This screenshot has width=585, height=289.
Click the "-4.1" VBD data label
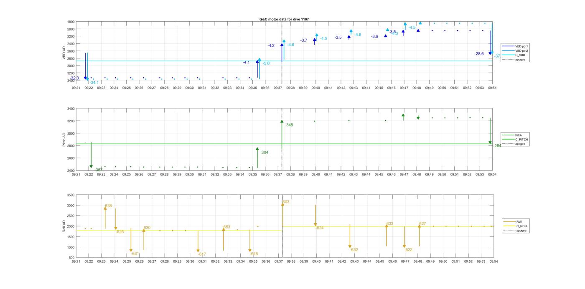[246, 62]
